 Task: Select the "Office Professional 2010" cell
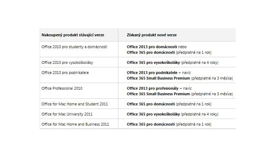tap(62, 88)
